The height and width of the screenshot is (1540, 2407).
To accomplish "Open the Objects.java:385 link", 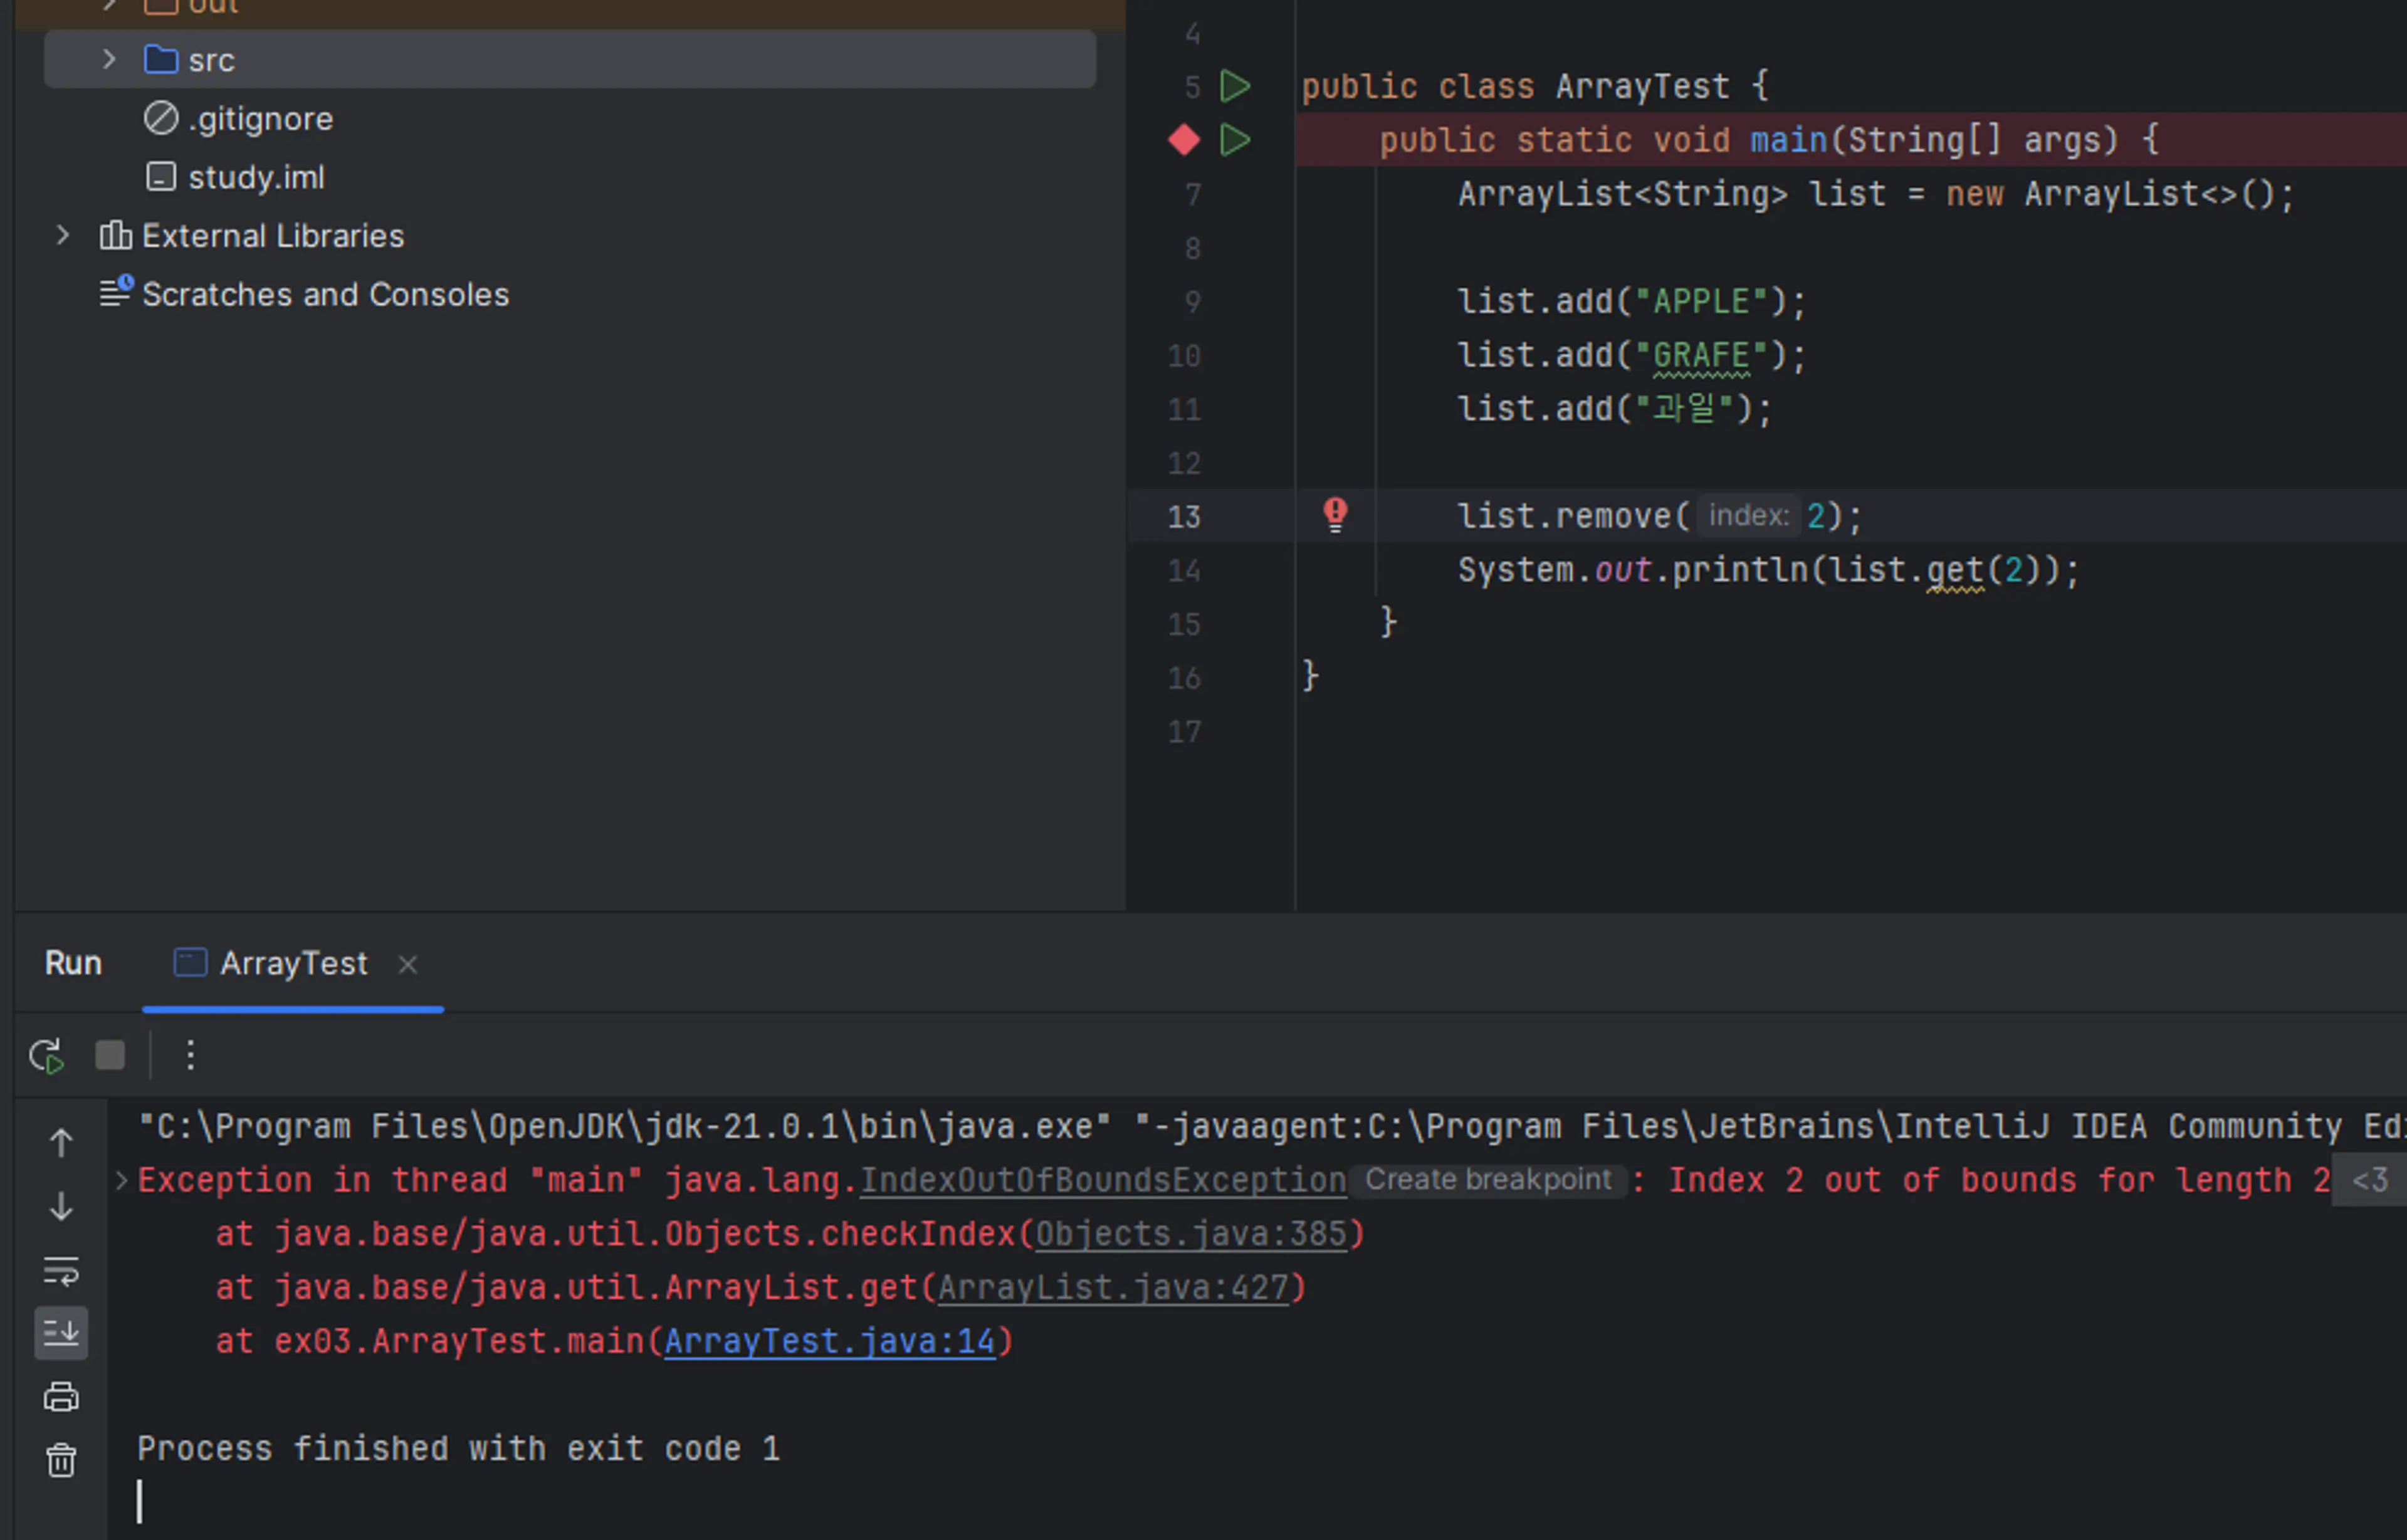I will [1191, 1234].
